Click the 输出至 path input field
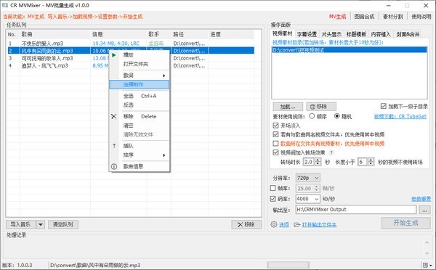 [356, 210]
